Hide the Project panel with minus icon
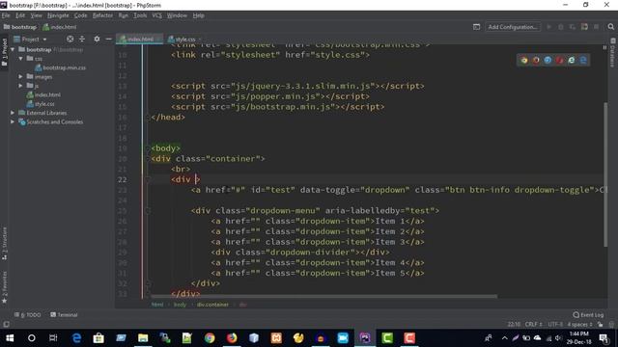Screen dimensions: 618x347 [x=108, y=39]
